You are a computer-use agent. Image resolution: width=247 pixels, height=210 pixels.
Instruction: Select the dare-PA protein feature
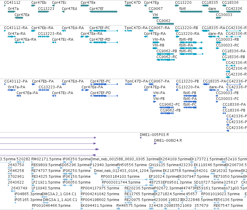(x=214, y=90)
